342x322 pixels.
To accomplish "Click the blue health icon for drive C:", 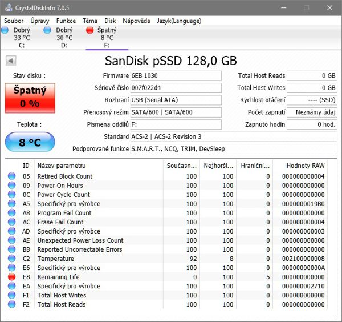I will pyautogui.click(x=5, y=30).
